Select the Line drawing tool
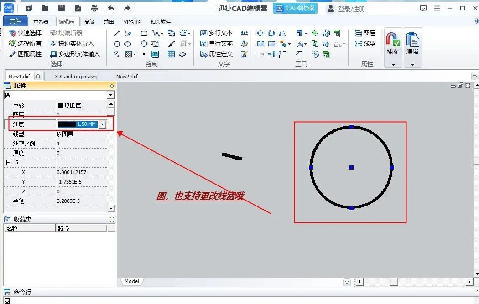Image resolution: width=479 pixels, height=304 pixels. pyautogui.click(x=116, y=32)
